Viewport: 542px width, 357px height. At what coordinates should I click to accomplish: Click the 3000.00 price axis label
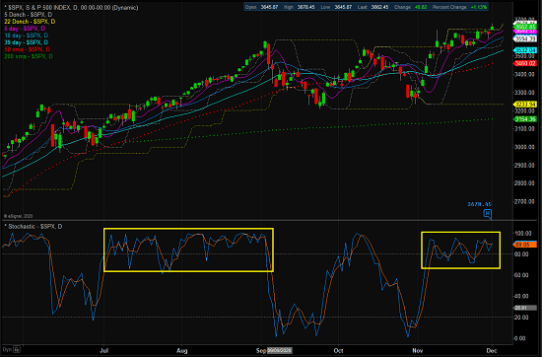[x=524, y=147]
